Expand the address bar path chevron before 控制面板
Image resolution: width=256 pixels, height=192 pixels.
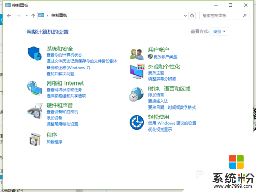click(47, 16)
